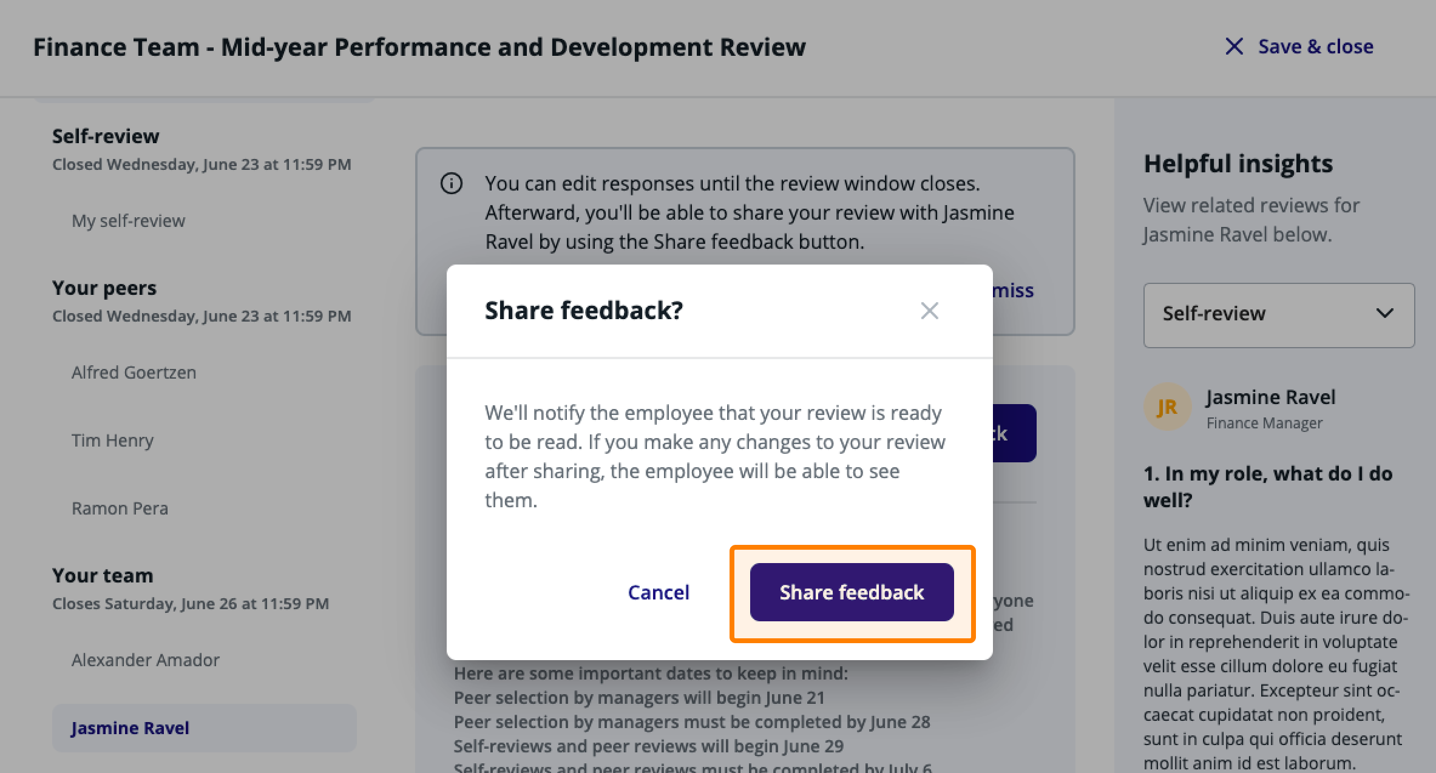Click the info icon in the notice banner
The image size is (1436, 773).
coord(451,183)
